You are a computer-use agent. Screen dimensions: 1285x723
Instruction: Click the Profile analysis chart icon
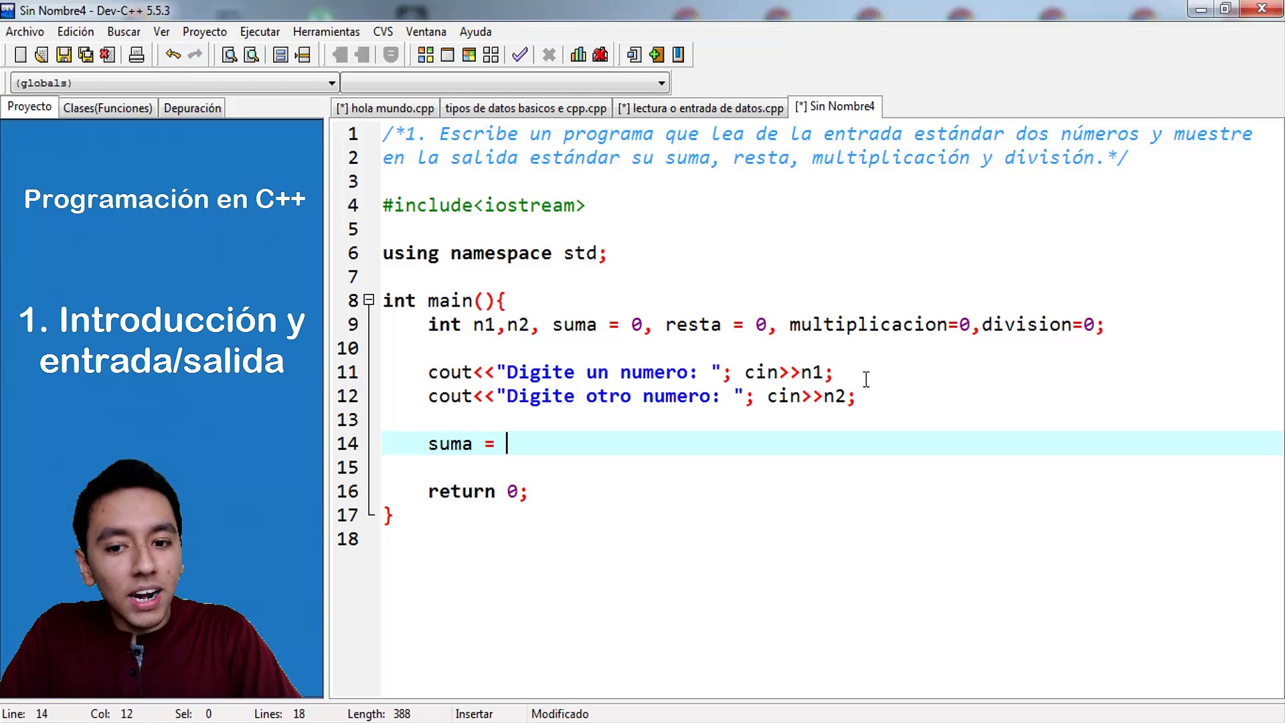click(578, 54)
